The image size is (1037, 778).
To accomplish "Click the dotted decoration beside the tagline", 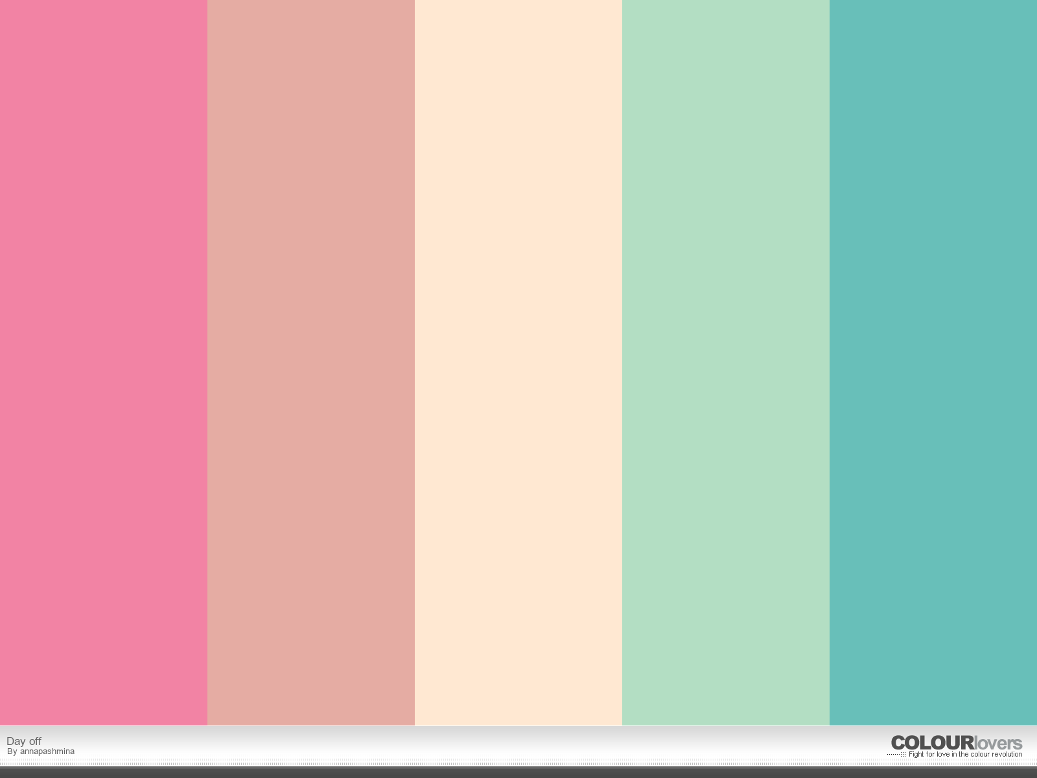I will [x=896, y=754].
